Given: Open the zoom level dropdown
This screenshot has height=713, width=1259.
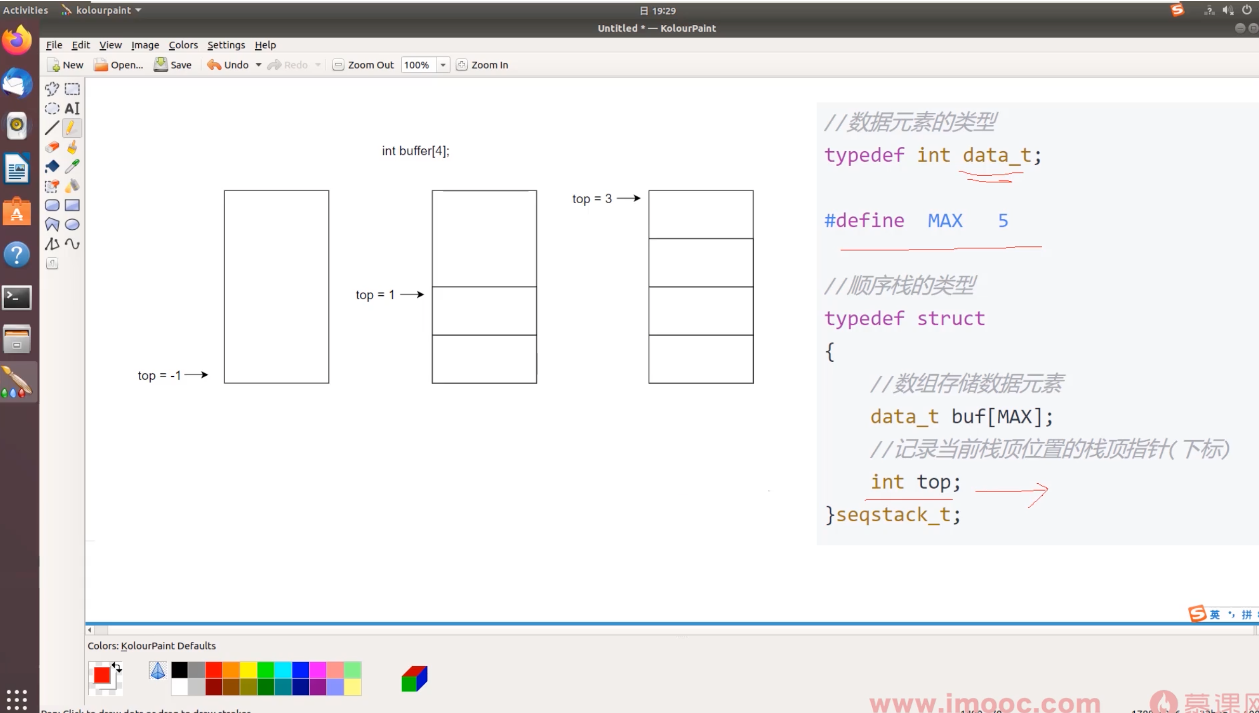Looking at the screenshot, I should pyautogui.click(x=443, y=65).
